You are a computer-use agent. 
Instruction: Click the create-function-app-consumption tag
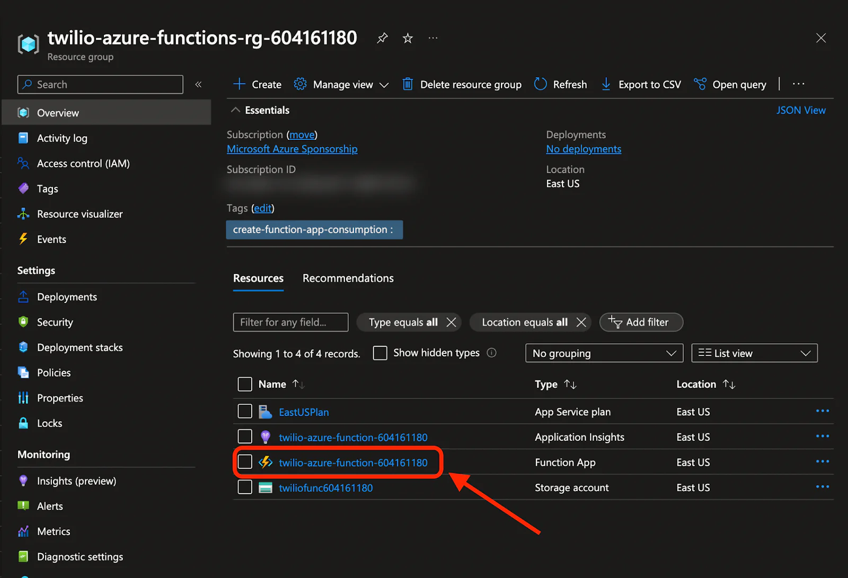314,229
